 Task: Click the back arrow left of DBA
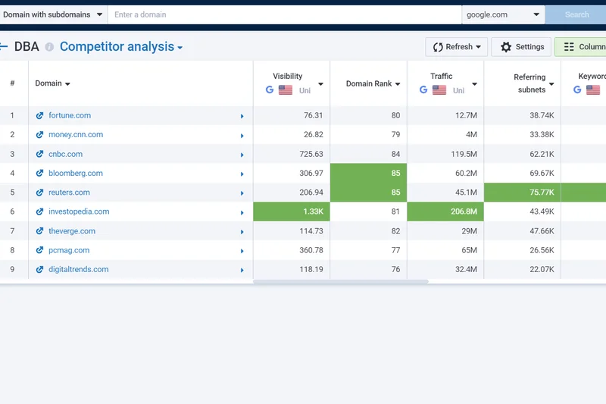[x=4, y=47]
